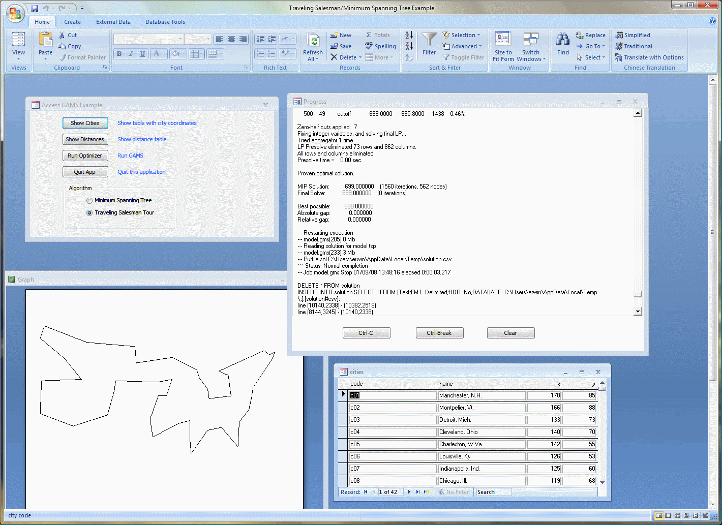Screen dimensions: 722x525
Task: Click Ctrl-C button in Progress window
Action: (366, 333)
